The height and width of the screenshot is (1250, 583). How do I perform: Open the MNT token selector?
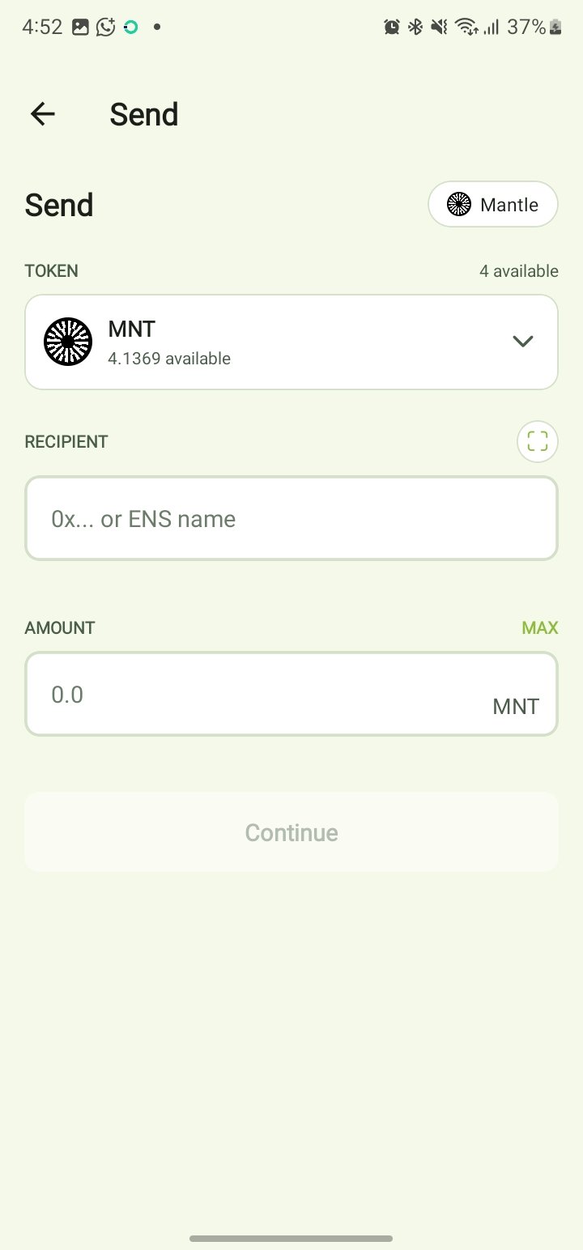(291, 342)
